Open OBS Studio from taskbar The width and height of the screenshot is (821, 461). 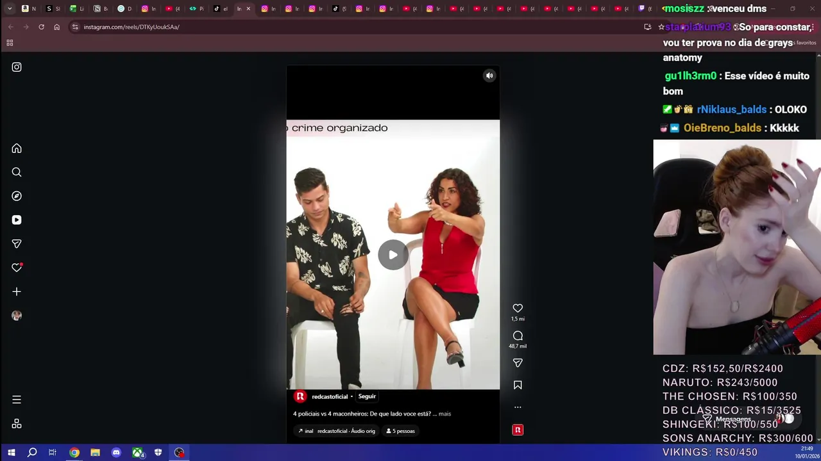180,453
